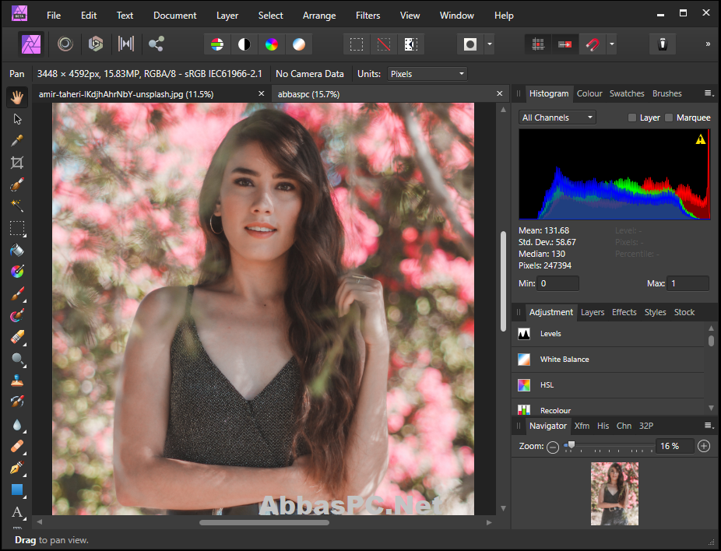
Task: Choose the Selection Brush tool
Action: point(17,184)
